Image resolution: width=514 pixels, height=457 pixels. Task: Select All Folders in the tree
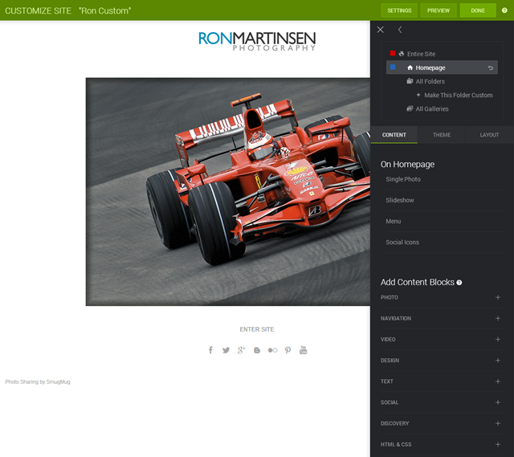(x=430, y=81)
